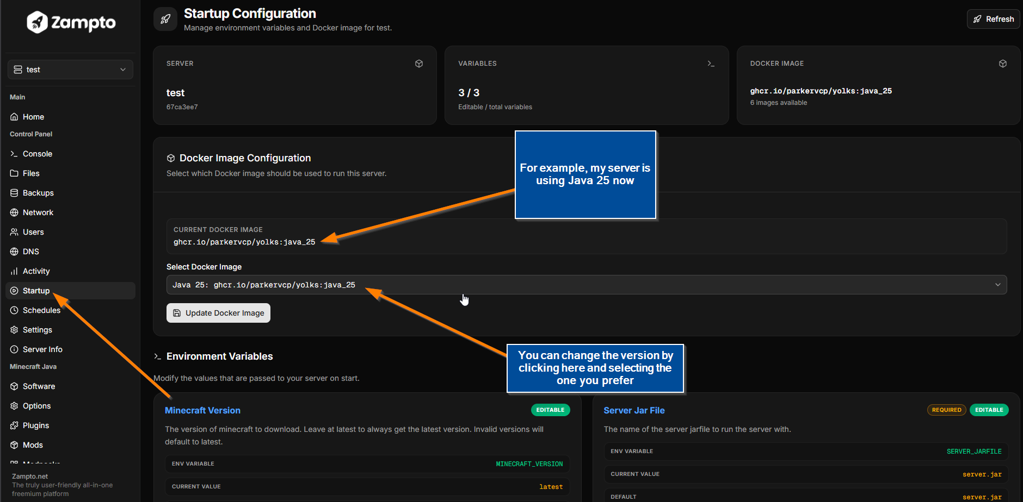Screen dimensions: 1023x502
Task: Open Options under Minecraft Java
Action: pos(70,406)
